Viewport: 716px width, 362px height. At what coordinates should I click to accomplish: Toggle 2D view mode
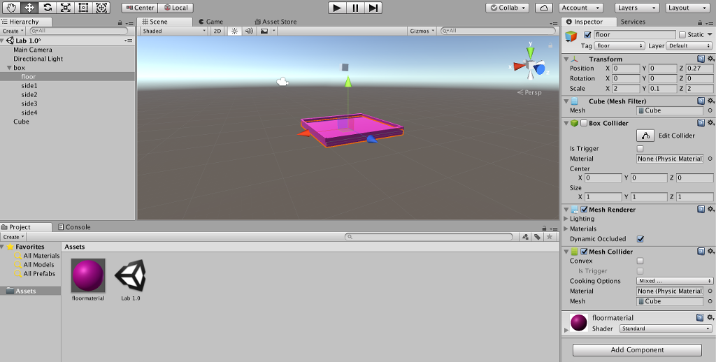pyautogui.click(x=217, y=31)
